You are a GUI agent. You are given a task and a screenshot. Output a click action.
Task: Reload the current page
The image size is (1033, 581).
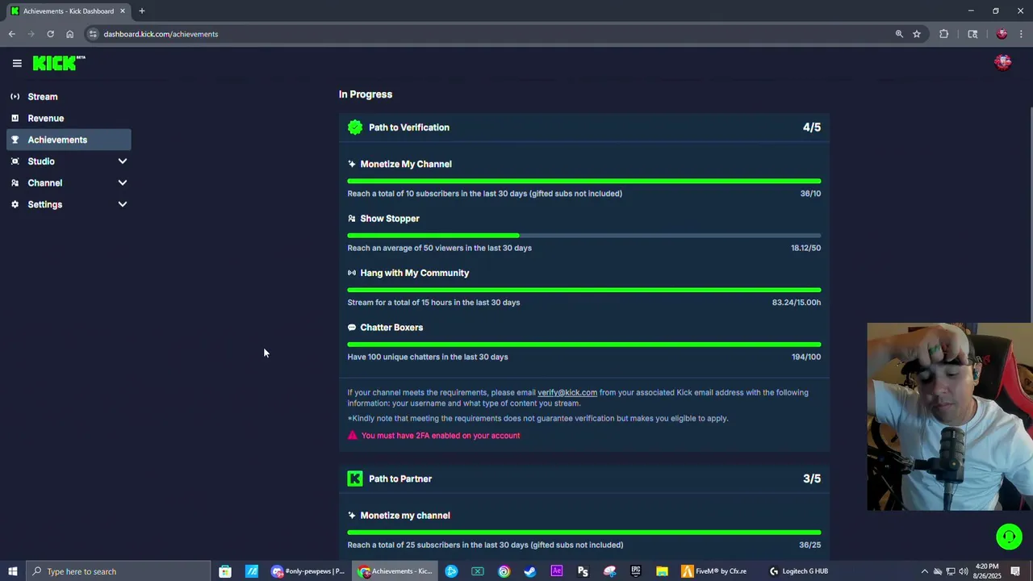point(50,34)
